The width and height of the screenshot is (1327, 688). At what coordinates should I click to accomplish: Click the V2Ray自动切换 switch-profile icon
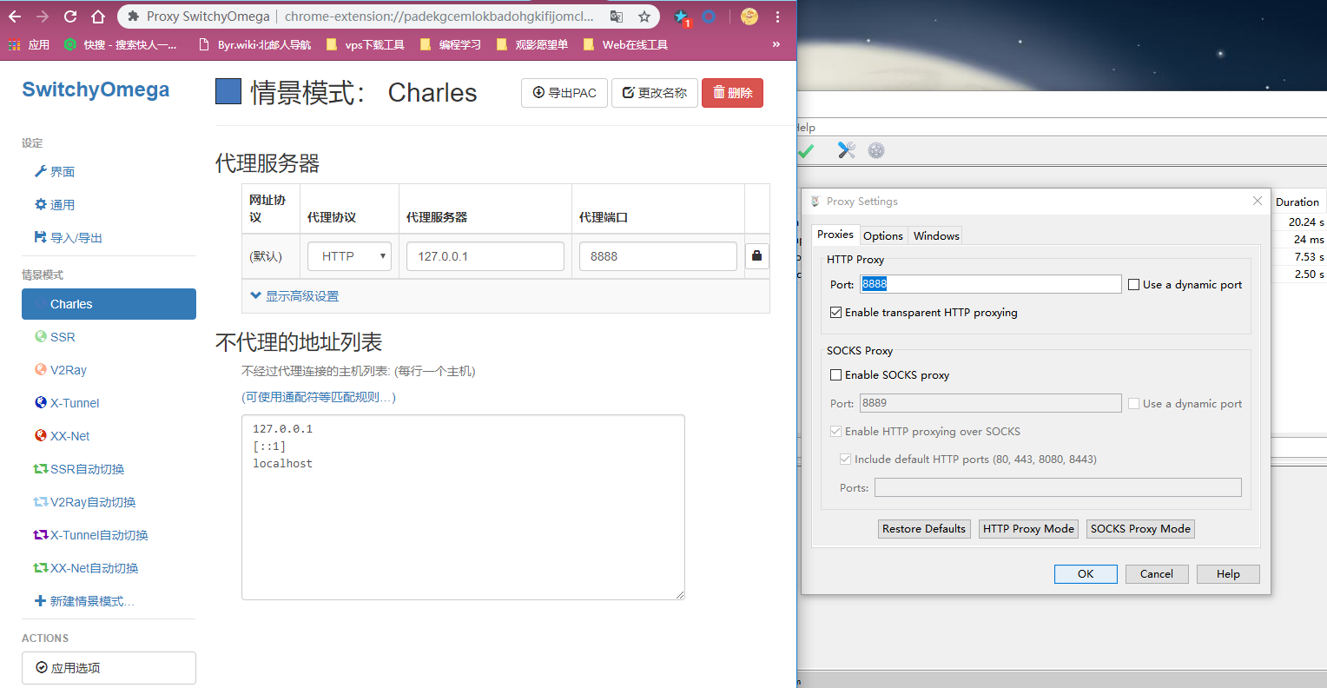point(40,502)
